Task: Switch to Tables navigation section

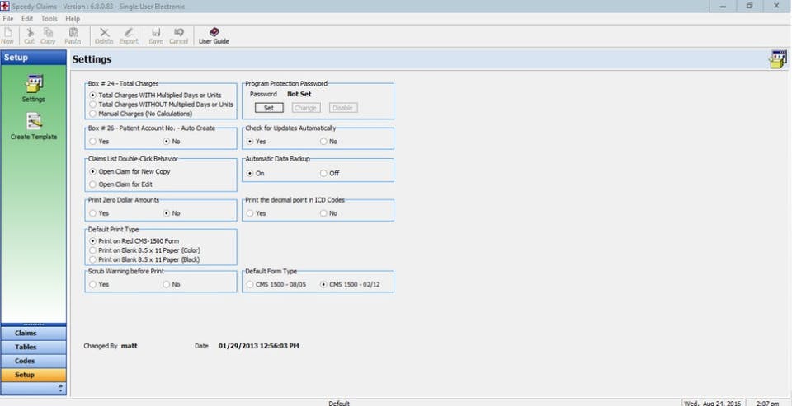Action: pyautogui.click(x=33, y=347)
